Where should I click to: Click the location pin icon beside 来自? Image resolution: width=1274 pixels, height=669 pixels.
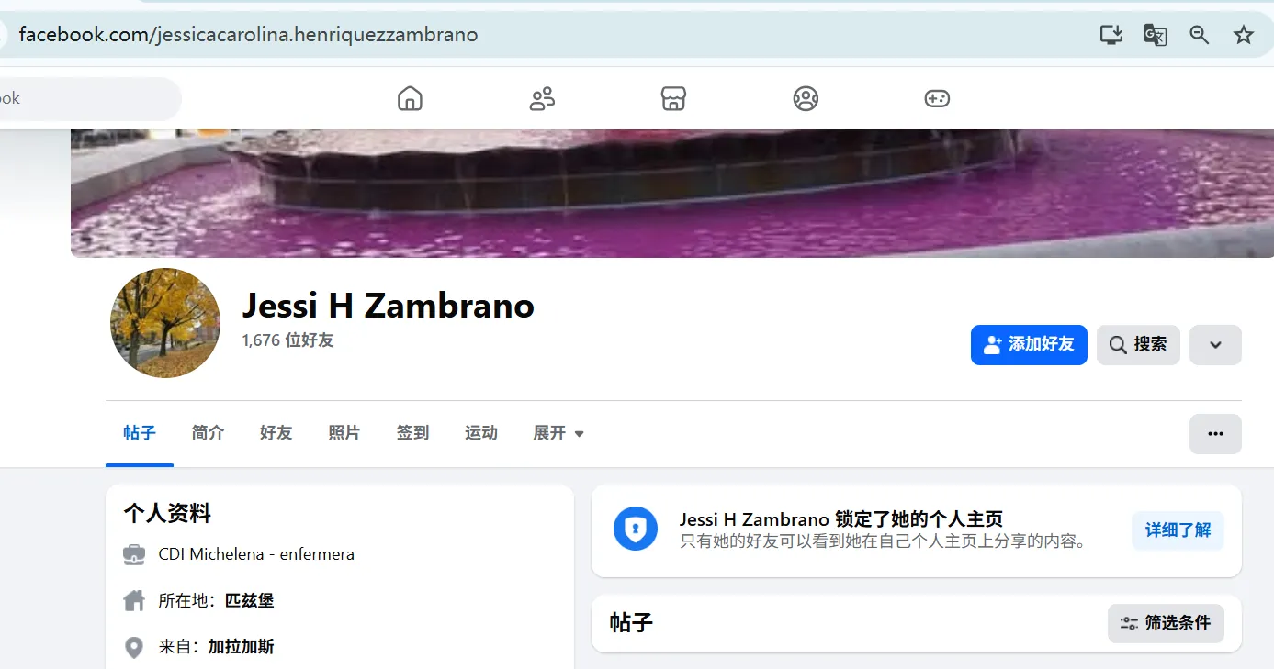[x=134, y=647]
